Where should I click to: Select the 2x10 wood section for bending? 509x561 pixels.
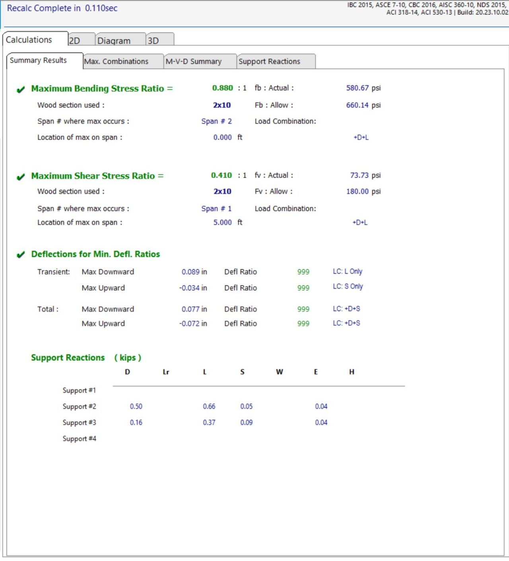(x=223, y=105)
